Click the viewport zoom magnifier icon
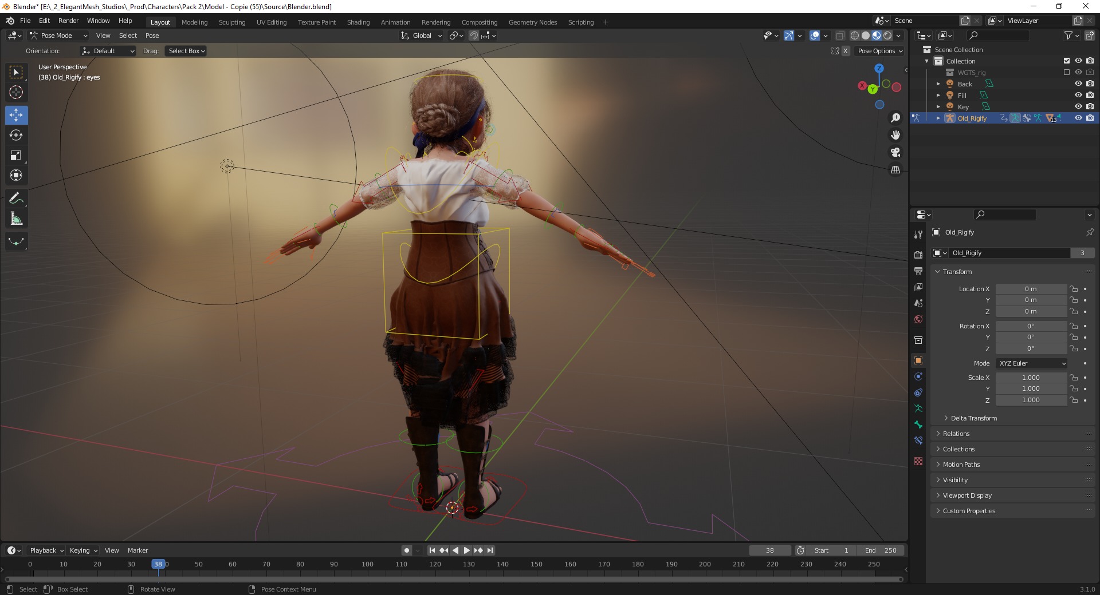Image resolution: width=1100 pixels, height=595 pixels. 895,118
